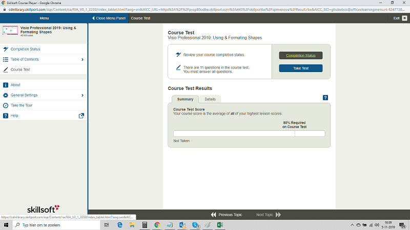Viewport: 410px width, 230px height.
Task: Open Outlook from the taskbar
Action: [182, 225]
